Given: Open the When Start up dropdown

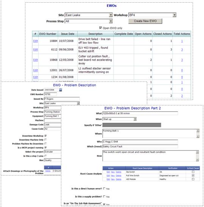Looking at the screenshot, I should tap(135, 119).
